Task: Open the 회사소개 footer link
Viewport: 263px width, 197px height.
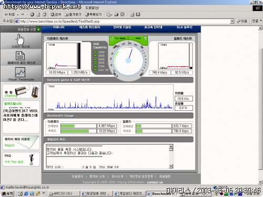Action: 117,177
